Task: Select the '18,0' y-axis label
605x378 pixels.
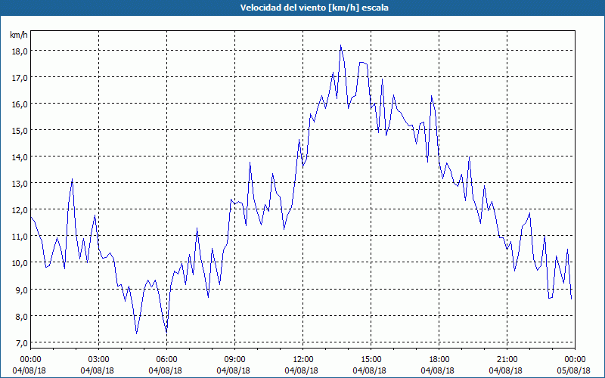Action: pyautogui.click(x=20, y=51)
